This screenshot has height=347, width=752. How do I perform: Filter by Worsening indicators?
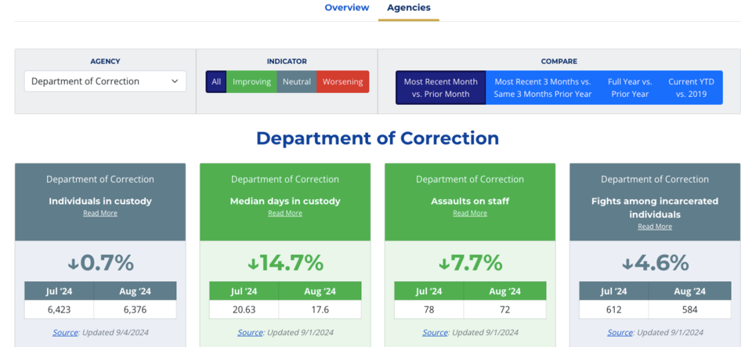coord(342,82)
